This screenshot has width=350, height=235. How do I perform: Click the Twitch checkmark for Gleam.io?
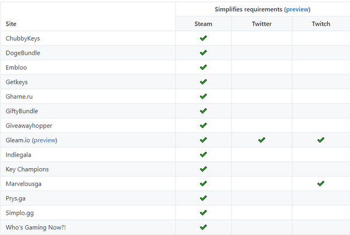(x=321, y=140)
